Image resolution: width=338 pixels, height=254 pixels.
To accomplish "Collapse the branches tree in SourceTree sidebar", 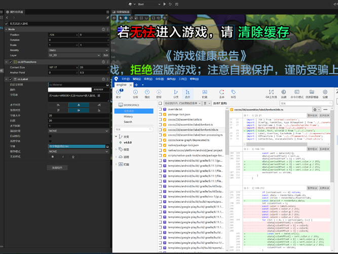I will click(116, 137).
